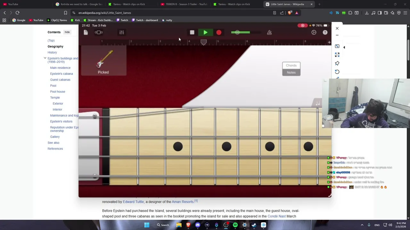Open the Brave Wallet icon
This screenshot has width=410, height=230.
[386, 13]
